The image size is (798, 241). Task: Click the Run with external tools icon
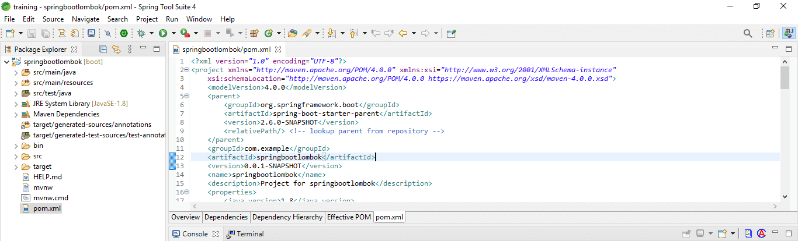185,34
